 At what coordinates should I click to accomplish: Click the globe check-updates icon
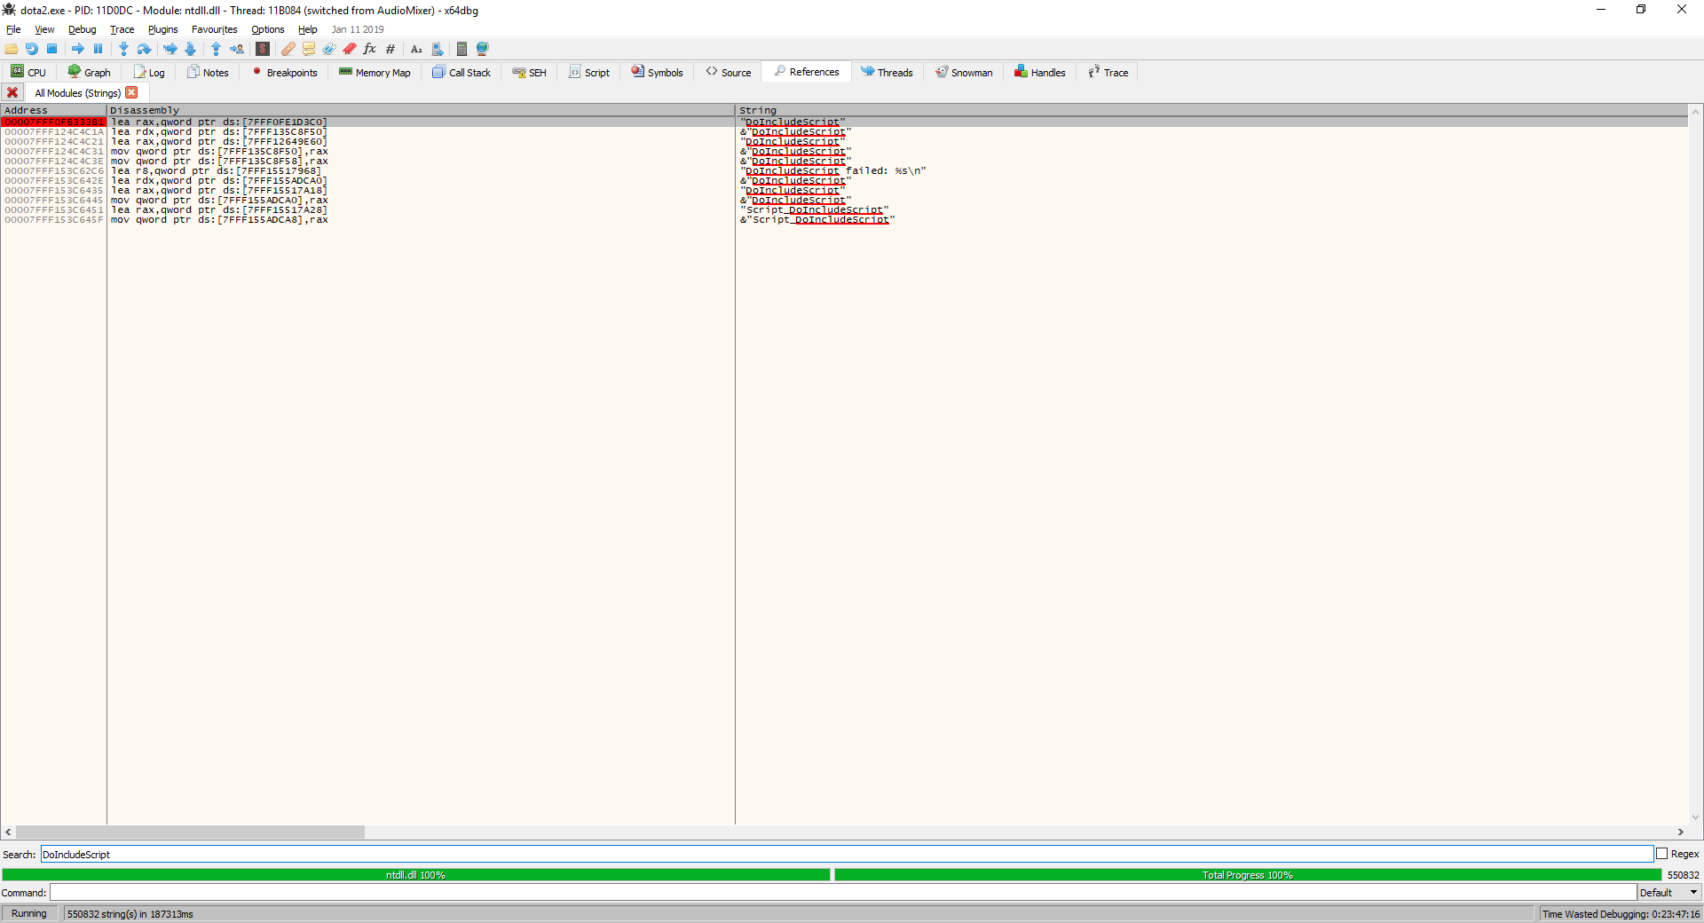483,49
